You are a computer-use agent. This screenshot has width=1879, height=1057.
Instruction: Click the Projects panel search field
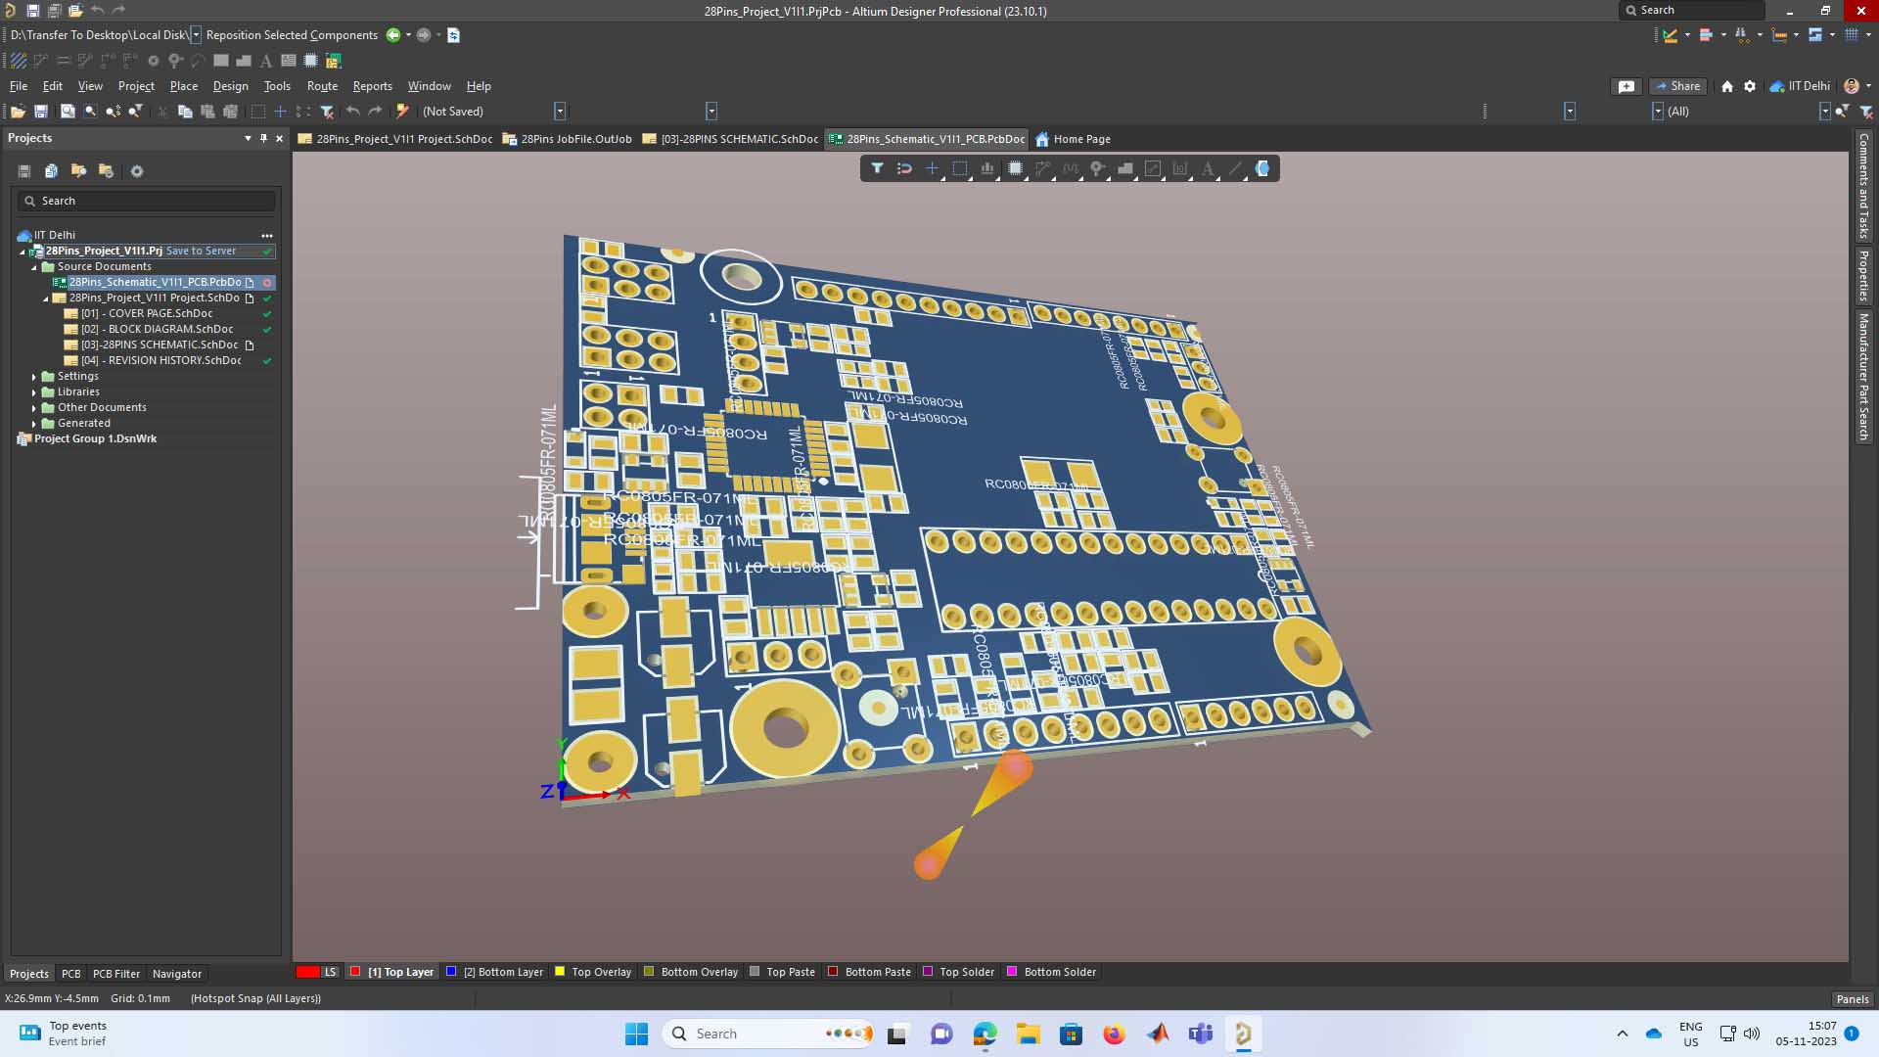pos(147,201)
